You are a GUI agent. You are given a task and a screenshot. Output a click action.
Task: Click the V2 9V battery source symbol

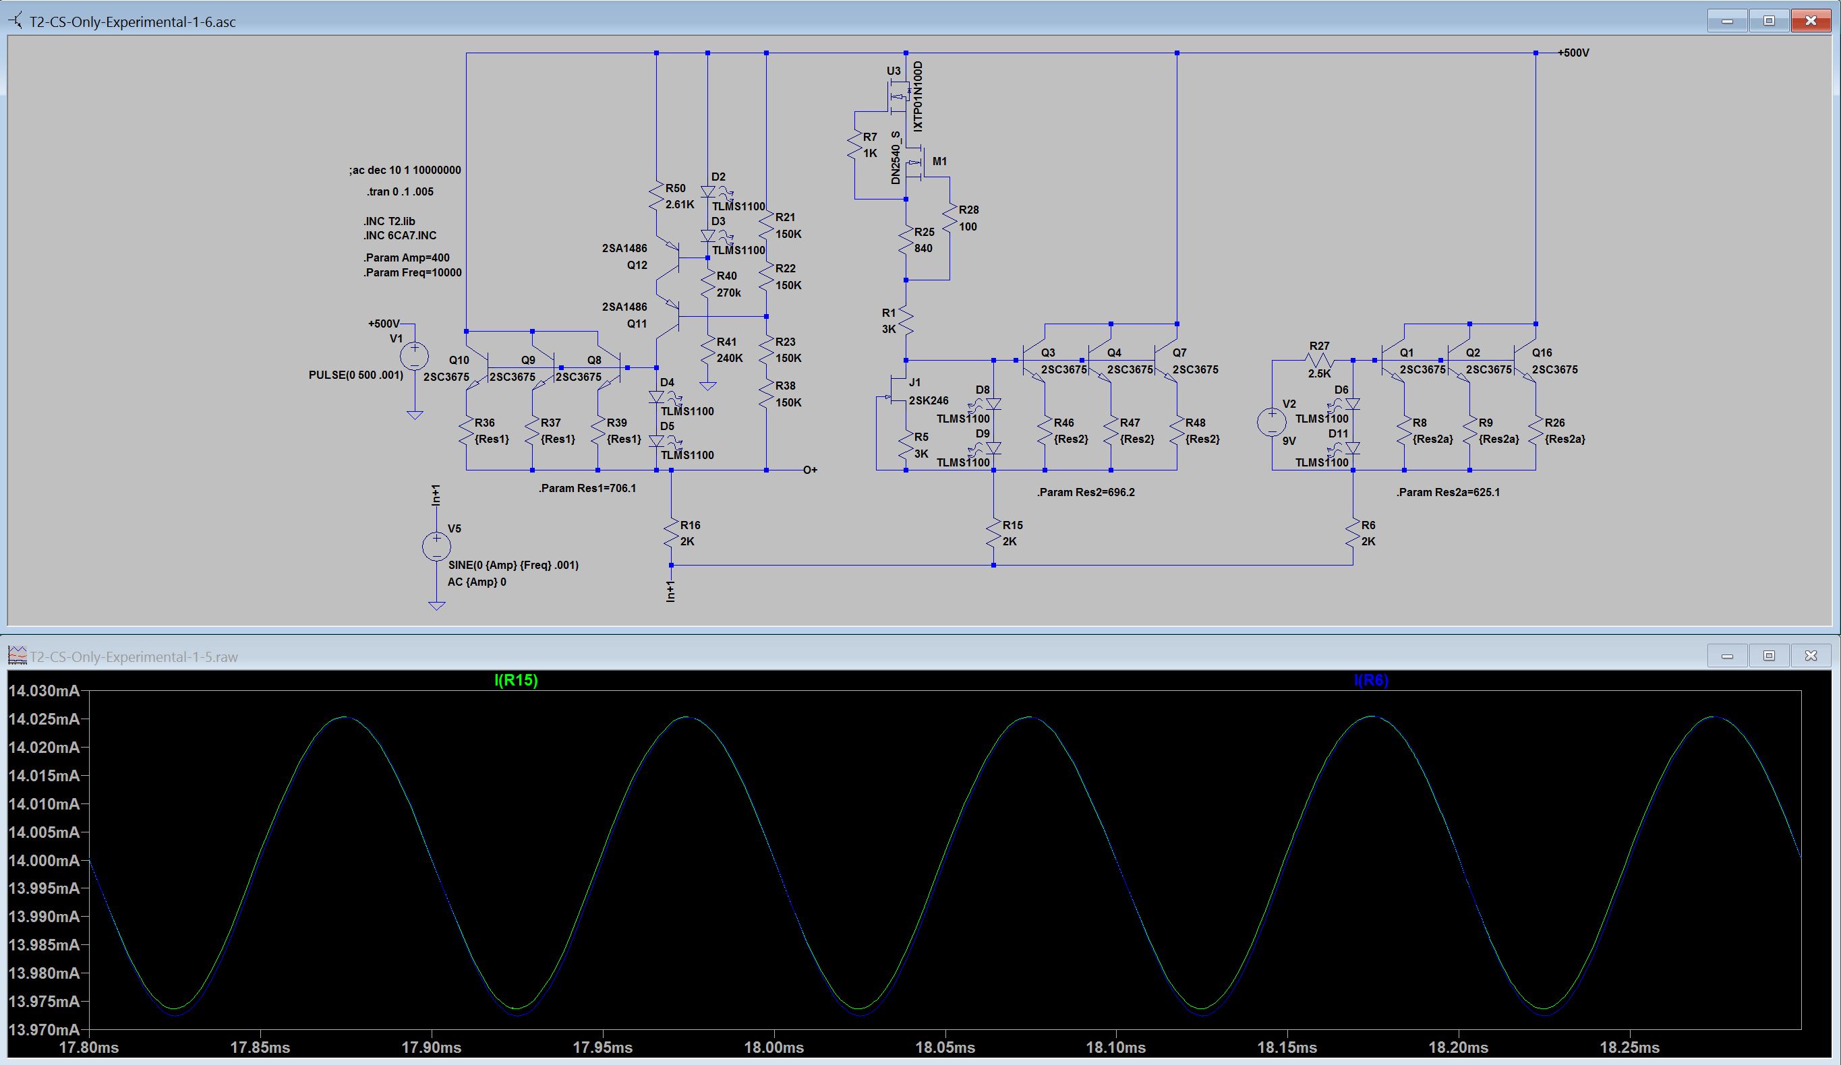pyautogui.click(x=1272, y=421)
